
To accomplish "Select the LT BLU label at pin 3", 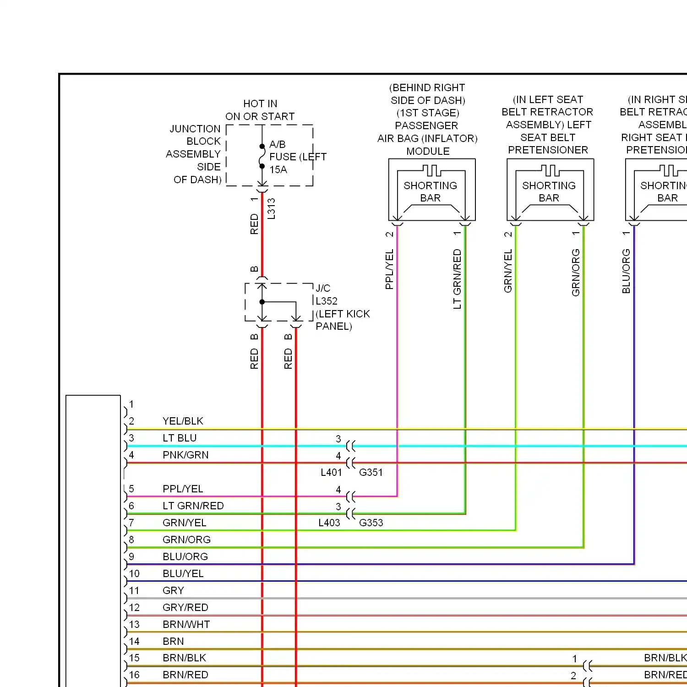I will (x=180, y=438).
